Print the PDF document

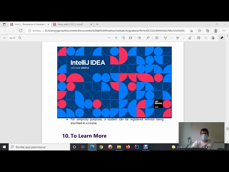199,38
